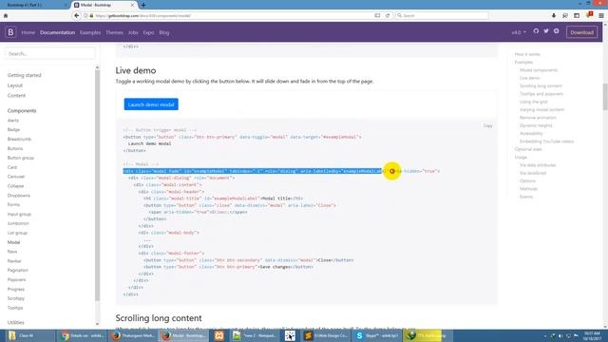Open Dropdowns in the sidebar
608x342 pixels.
[x=19, y=196]
